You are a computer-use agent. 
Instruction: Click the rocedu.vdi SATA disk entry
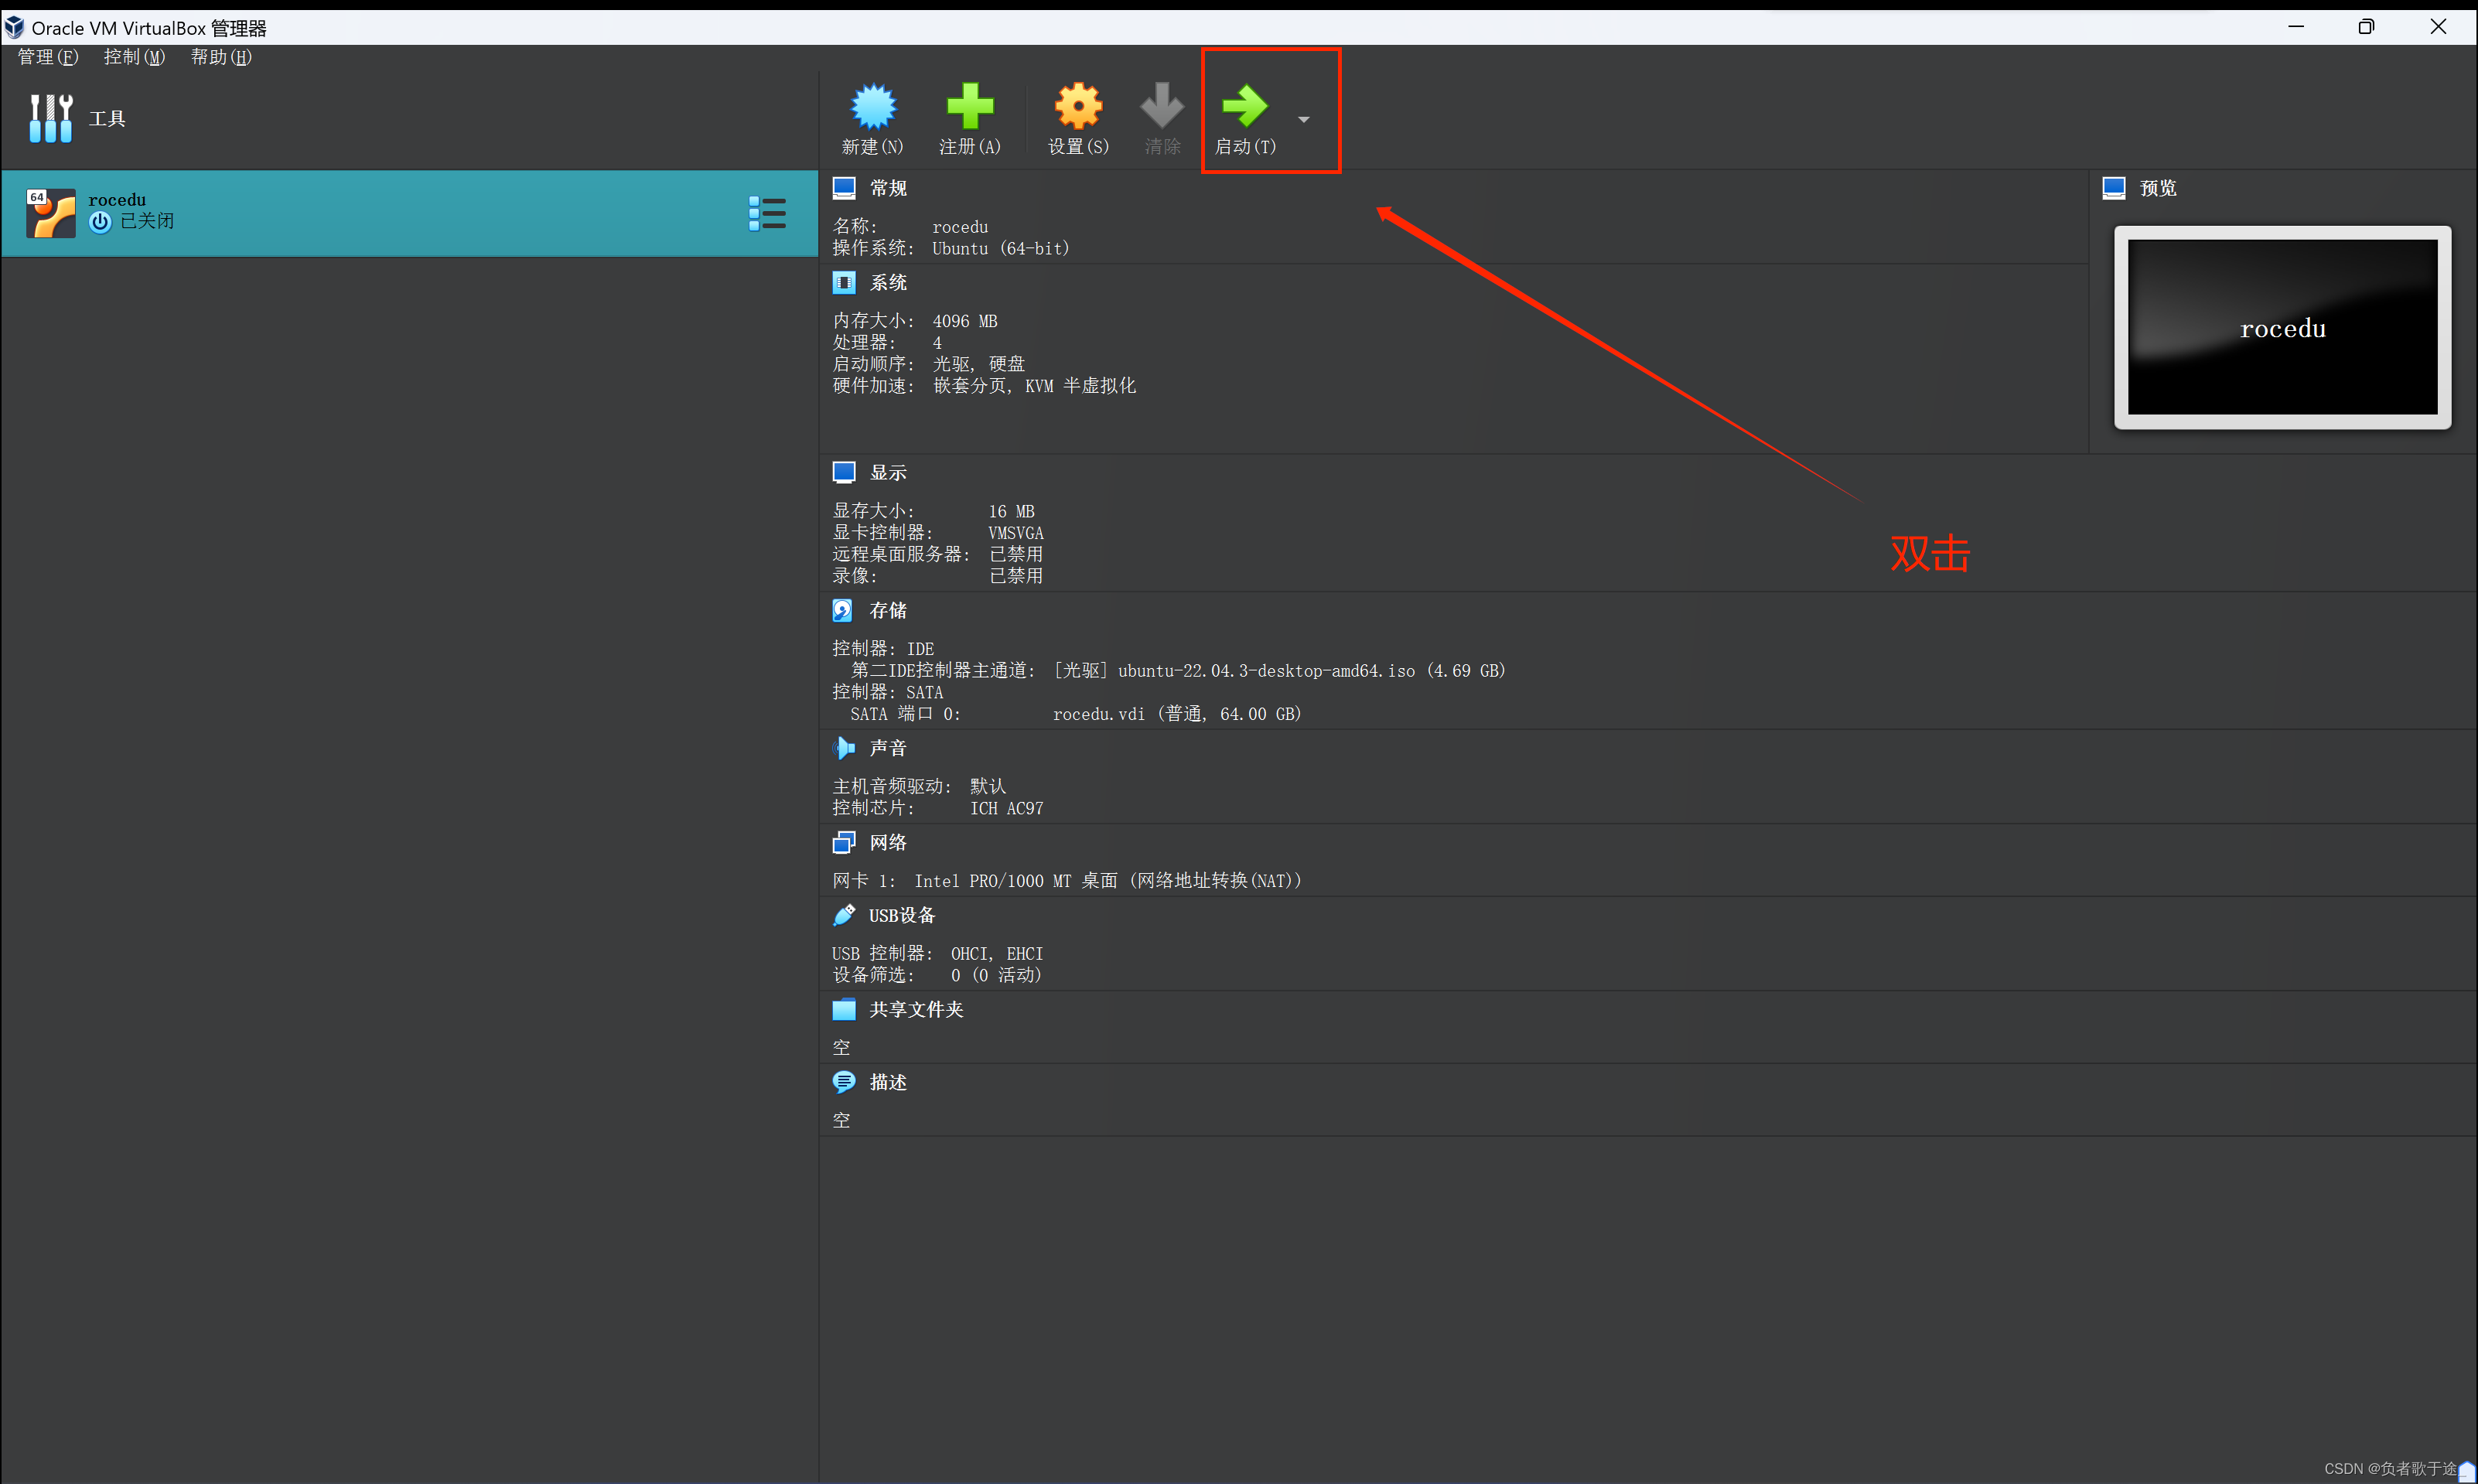pyautogui.click(x=1176, y=714)
